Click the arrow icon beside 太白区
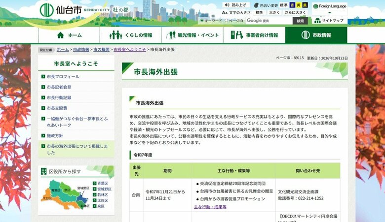The width and height of the screenshot is (385, 222). pyautogui.click(x=95, y=200)
